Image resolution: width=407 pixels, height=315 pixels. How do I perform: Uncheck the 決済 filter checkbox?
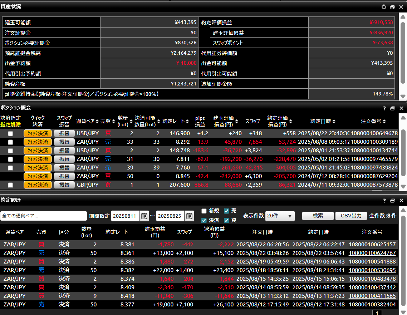click(x=204, y=220)
